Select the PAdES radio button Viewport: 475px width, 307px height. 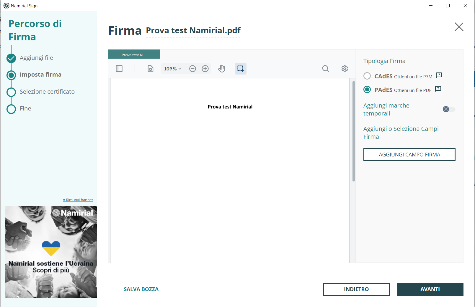pos(367,90)
